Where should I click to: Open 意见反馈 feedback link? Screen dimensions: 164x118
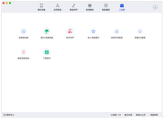click(x=128, y=115)
